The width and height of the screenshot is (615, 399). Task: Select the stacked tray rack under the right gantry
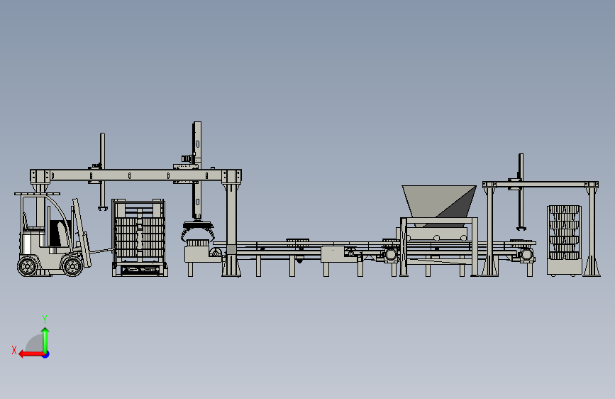click(x=565, y=240)
